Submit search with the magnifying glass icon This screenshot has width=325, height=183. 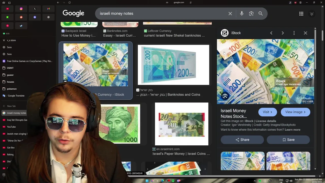tap(261, 13)
